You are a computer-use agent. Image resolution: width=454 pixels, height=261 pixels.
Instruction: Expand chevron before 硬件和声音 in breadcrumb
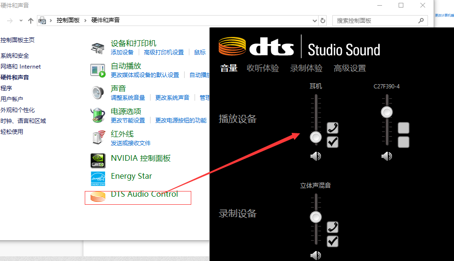pyautogui.click(x=85, y=20)
